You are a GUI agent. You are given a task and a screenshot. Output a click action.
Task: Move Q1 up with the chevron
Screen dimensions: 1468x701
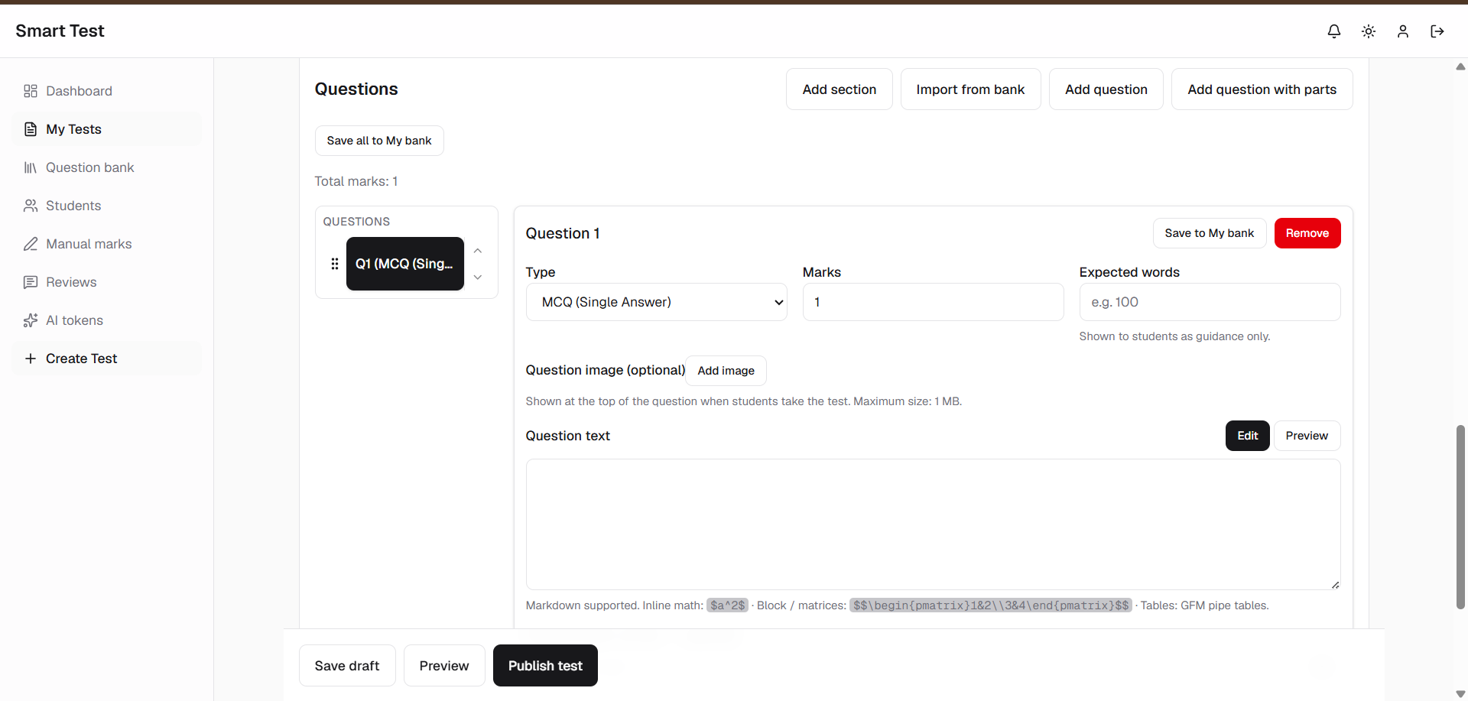pyautogui.click(x=478, y=251)
